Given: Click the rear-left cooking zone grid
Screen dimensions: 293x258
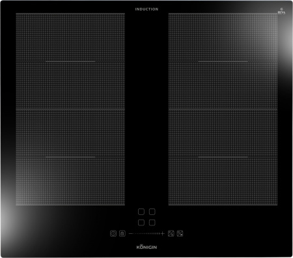Looking at the screenshot, I should [70, 61].
